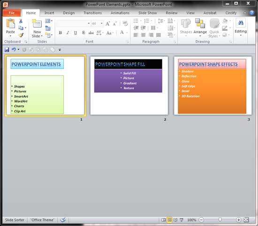Click the Decrease Indent icon
The height and width of the screenshot is (226, 258).
point(136,28)
